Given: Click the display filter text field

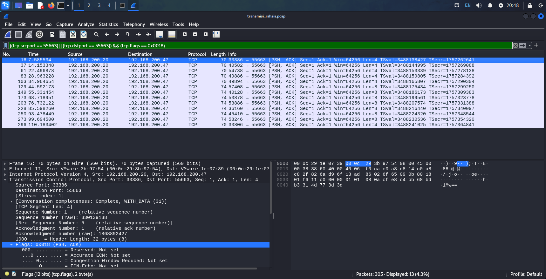Looking at the screenshot, I should tap(254, 45).
